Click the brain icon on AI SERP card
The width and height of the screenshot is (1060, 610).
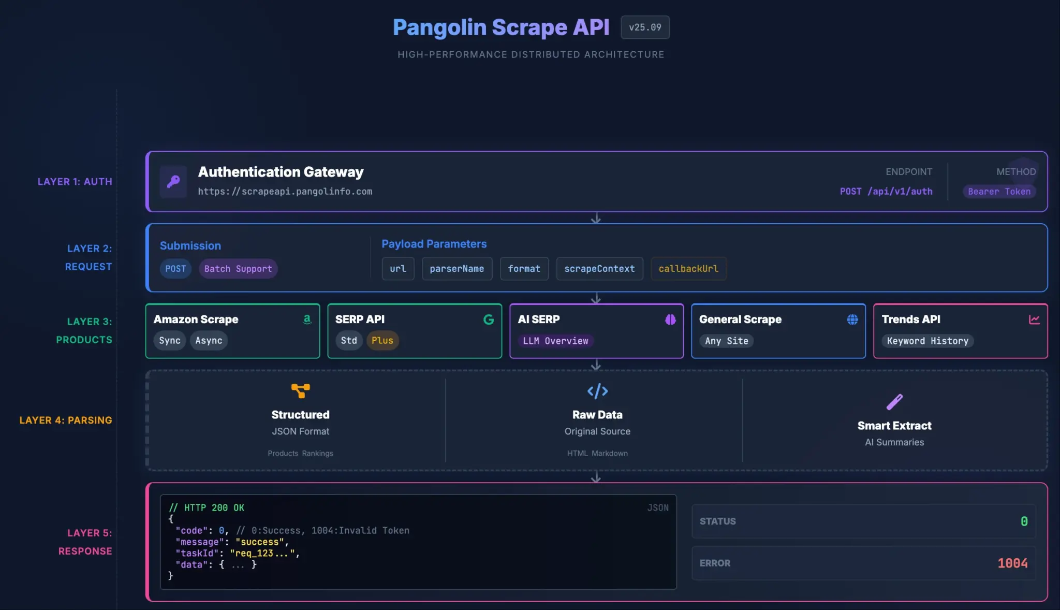click(671, 319)
